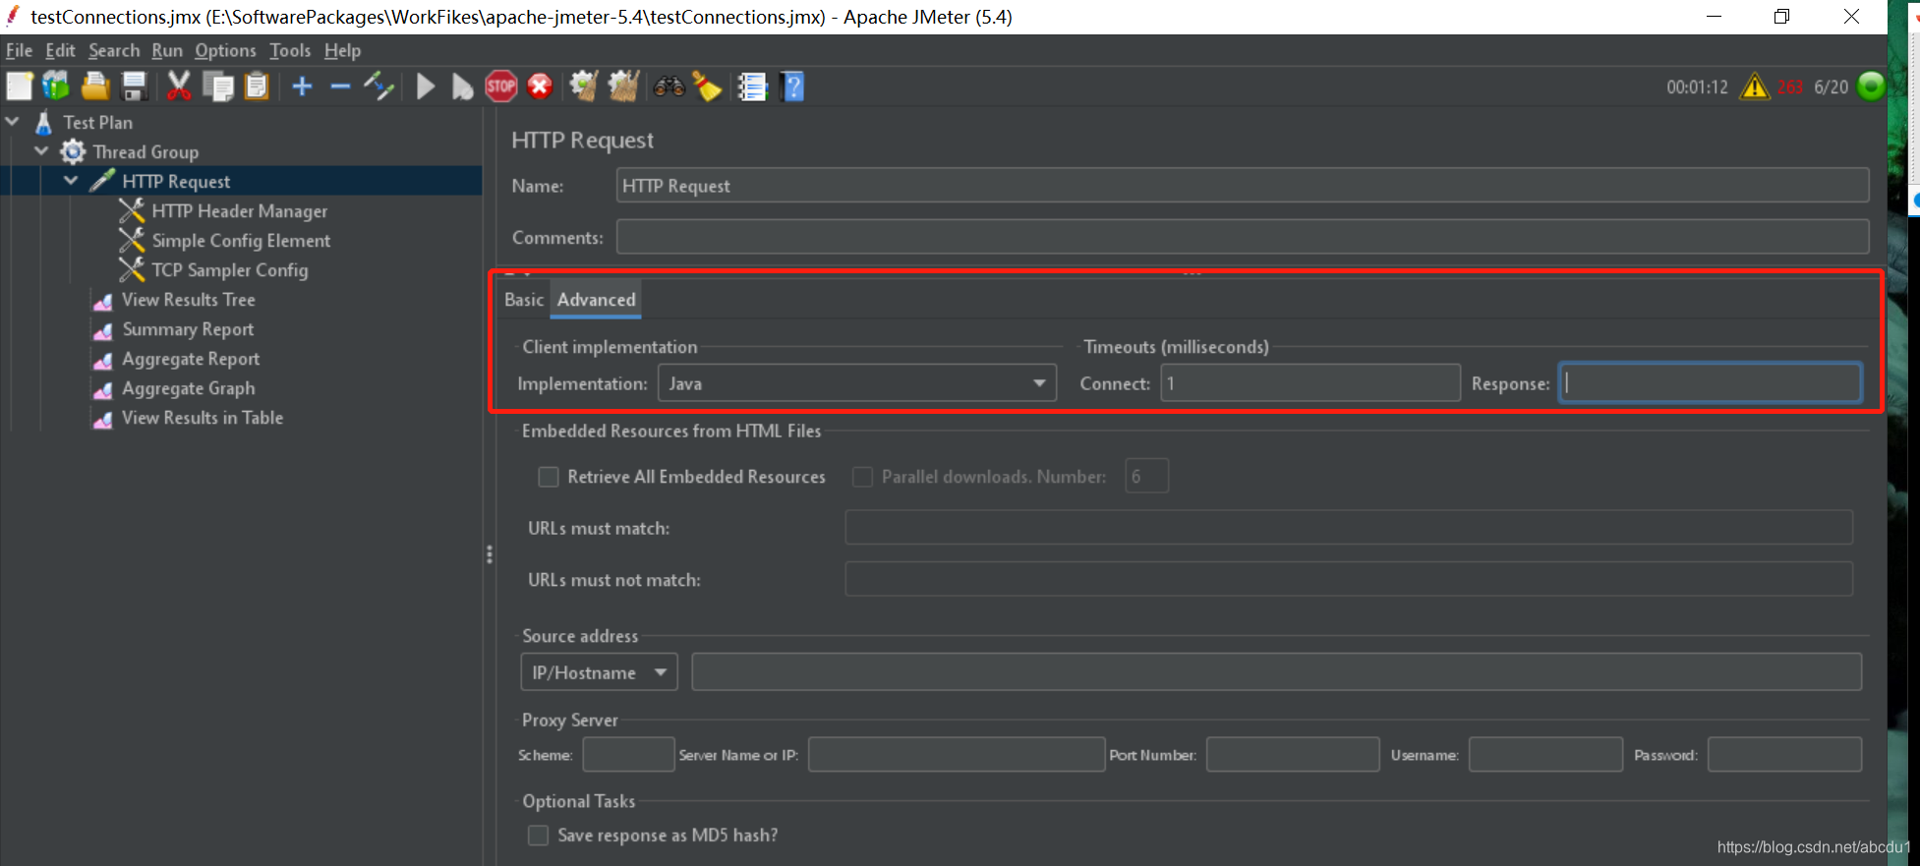This screenshot has width=1920, height=866.
Task: Click the source address text field
Action: [1277, 672]
